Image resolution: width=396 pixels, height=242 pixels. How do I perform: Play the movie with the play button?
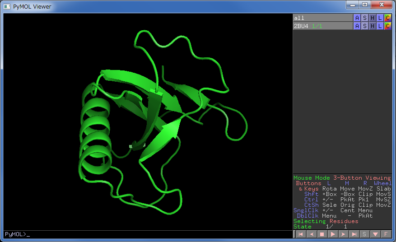pyautogui.click(x=333, y=234)
